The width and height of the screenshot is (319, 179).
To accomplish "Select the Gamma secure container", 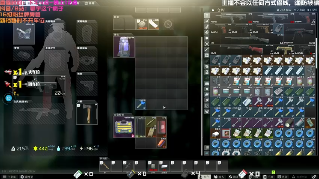I will 124,127.
